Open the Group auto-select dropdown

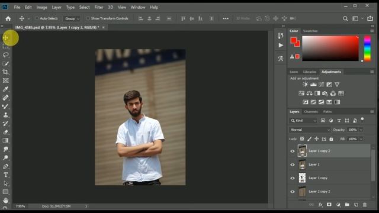pos(72,18)
